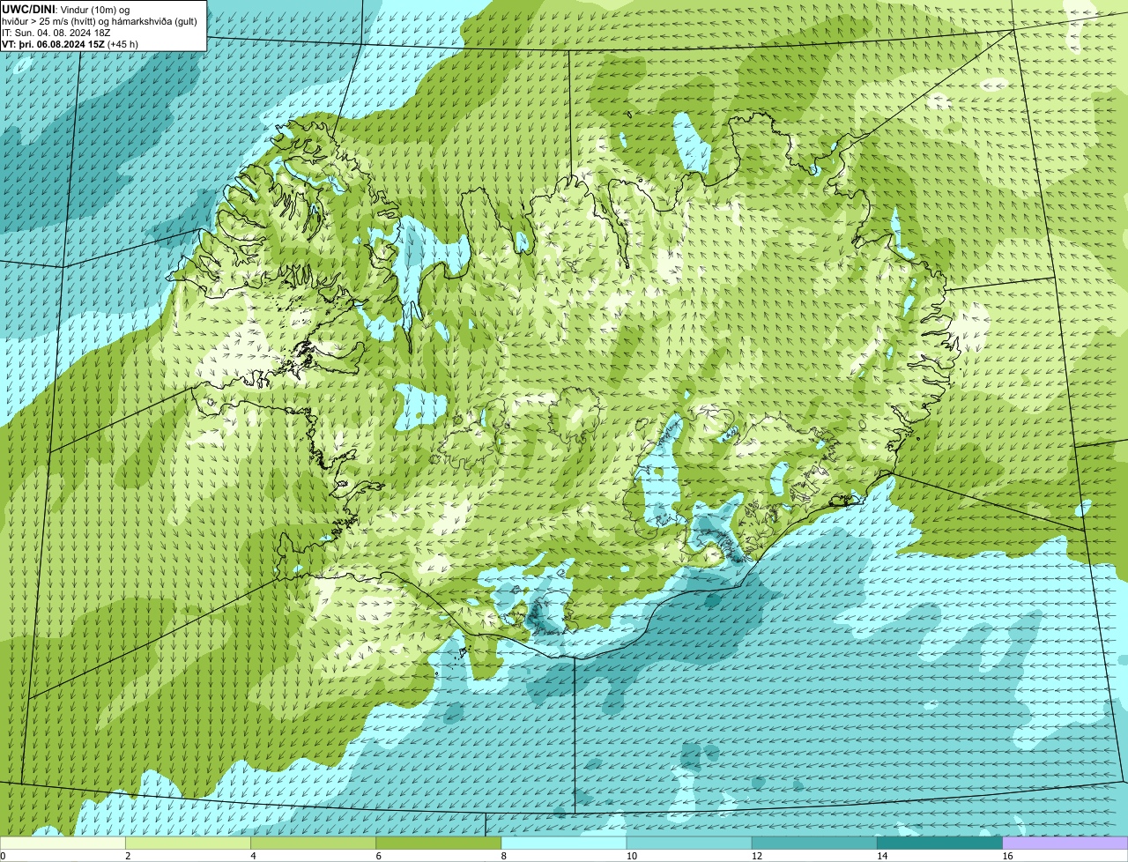Click the legend scale label "12"

(x=756, y=856)
